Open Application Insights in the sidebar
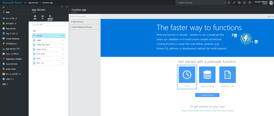 (12, 59)
